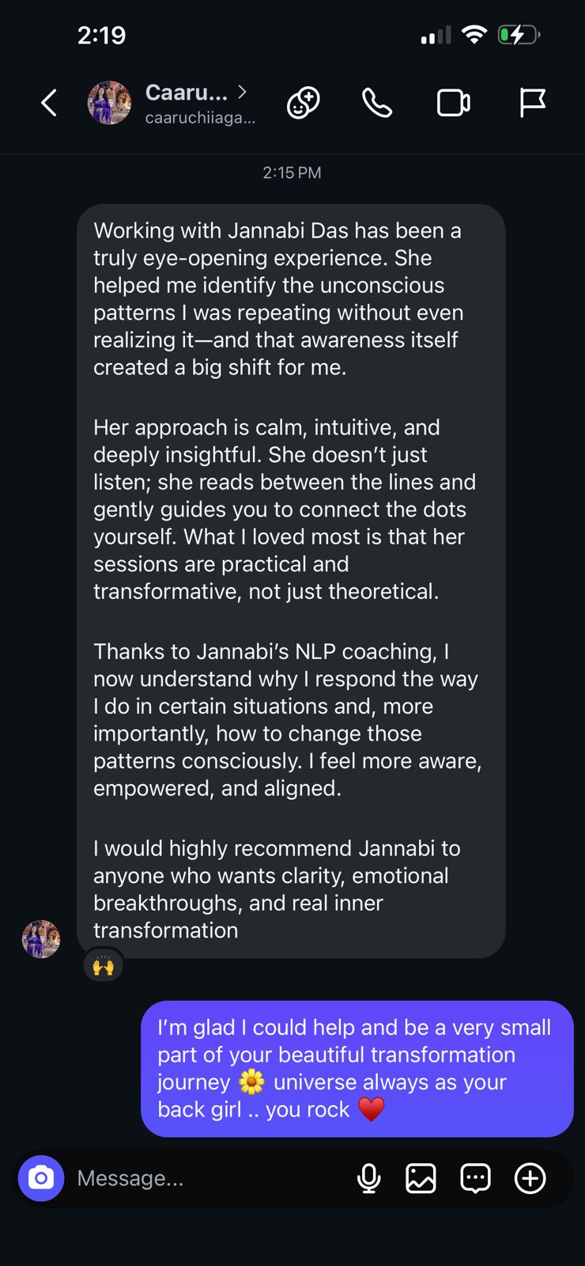Tap the plus icon for more options

tap(530, 1178)
